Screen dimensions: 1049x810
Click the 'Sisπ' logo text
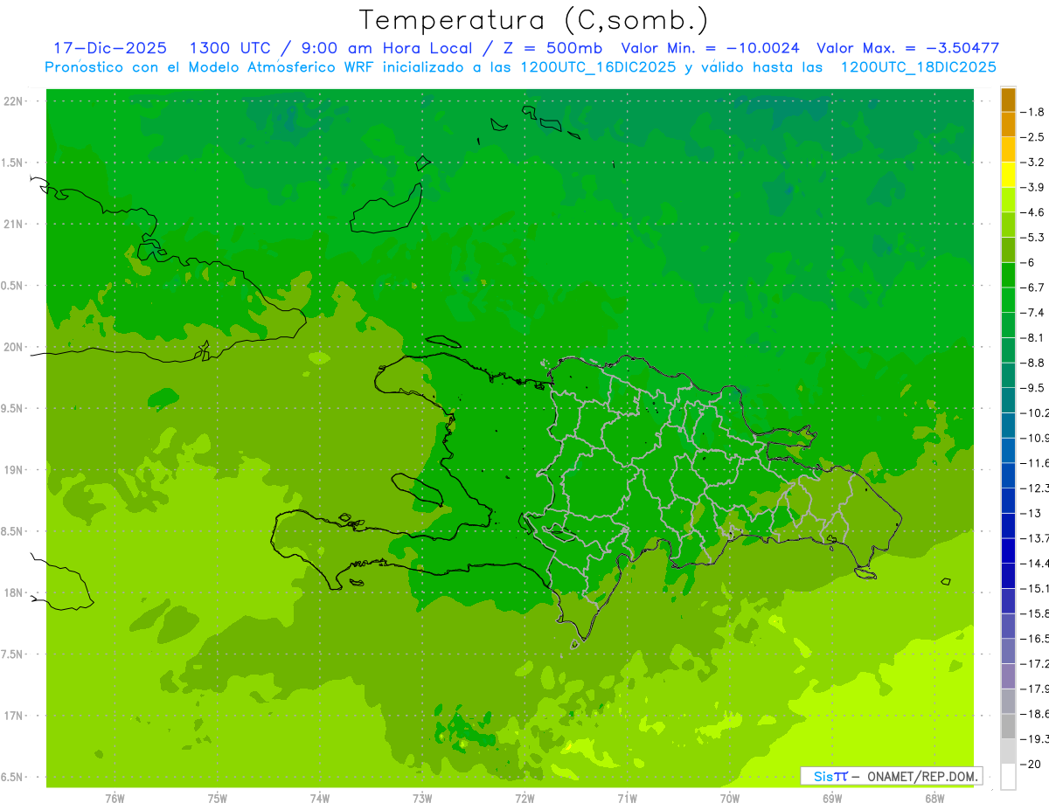(830, 776)
